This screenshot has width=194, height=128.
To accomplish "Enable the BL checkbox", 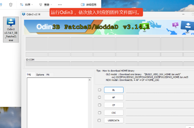I will pos(99,90).
